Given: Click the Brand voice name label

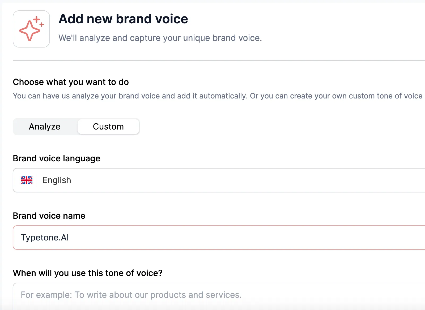Looking at the screenshot, I should click(49, 216).
